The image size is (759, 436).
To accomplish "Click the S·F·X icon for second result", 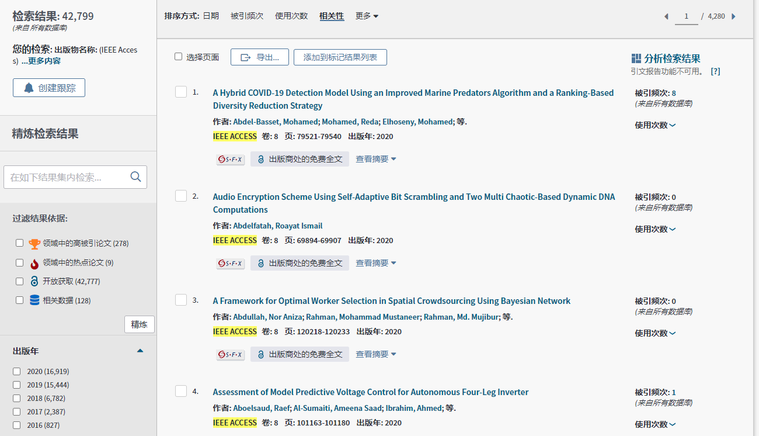I will (231, 263).
